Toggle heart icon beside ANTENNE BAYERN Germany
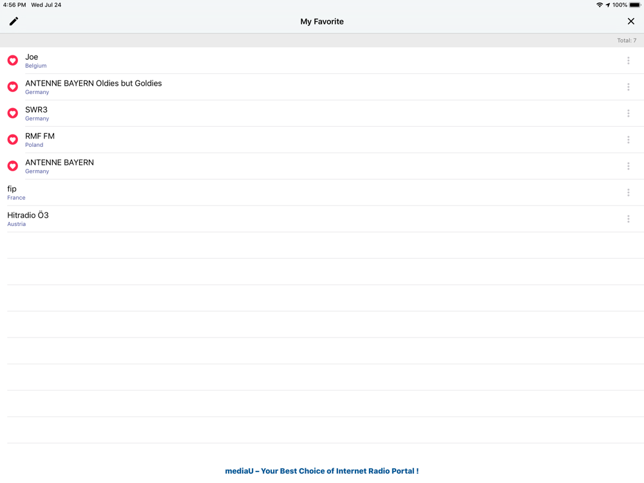 pos(13,166)
